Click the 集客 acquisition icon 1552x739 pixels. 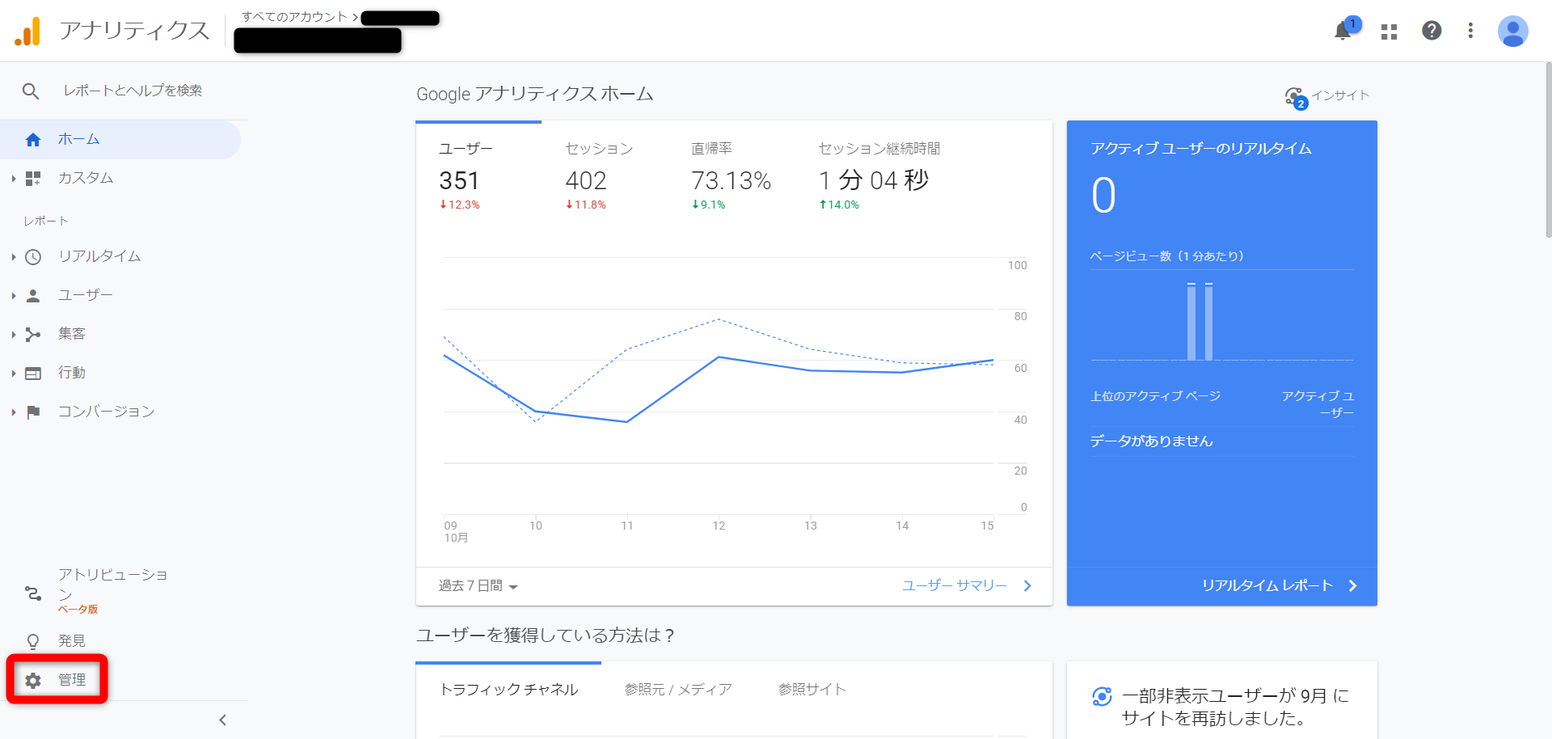[33, 335]
